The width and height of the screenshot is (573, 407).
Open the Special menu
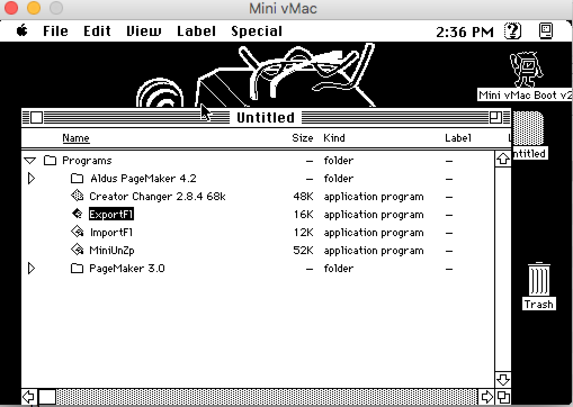(257, 31)
